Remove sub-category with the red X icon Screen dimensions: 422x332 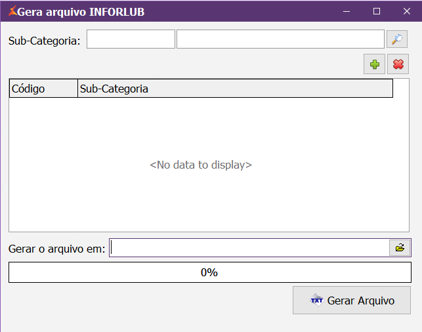397,64
